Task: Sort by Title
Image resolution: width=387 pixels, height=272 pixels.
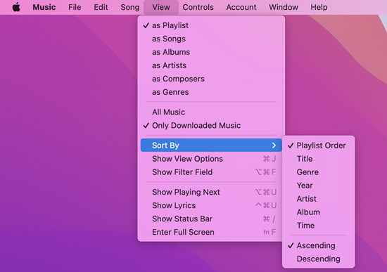Action: point(318,159)
